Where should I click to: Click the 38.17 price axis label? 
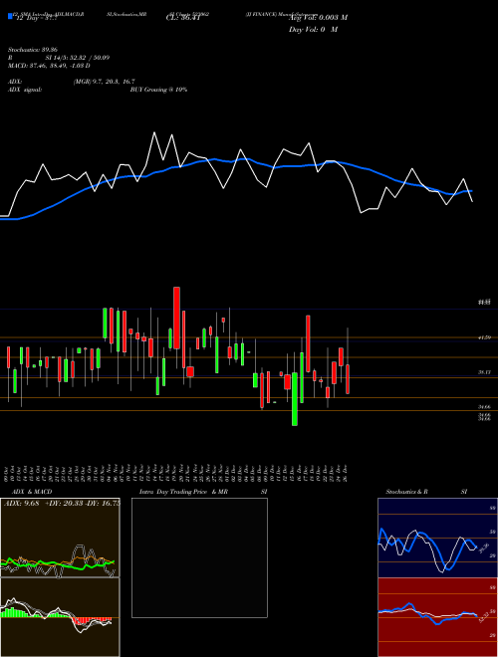(x=485, y=372)
